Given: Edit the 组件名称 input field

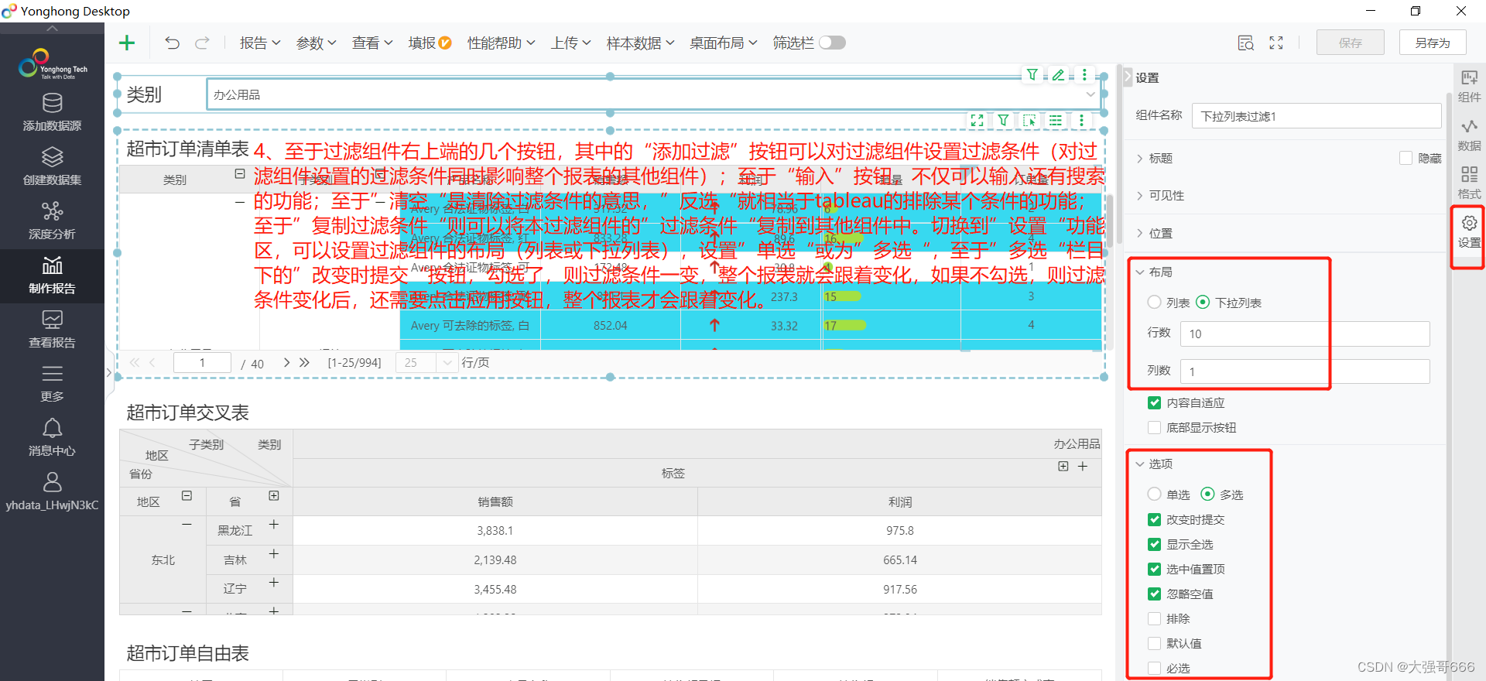Looking at the screenshot, I should [1316, 116].
